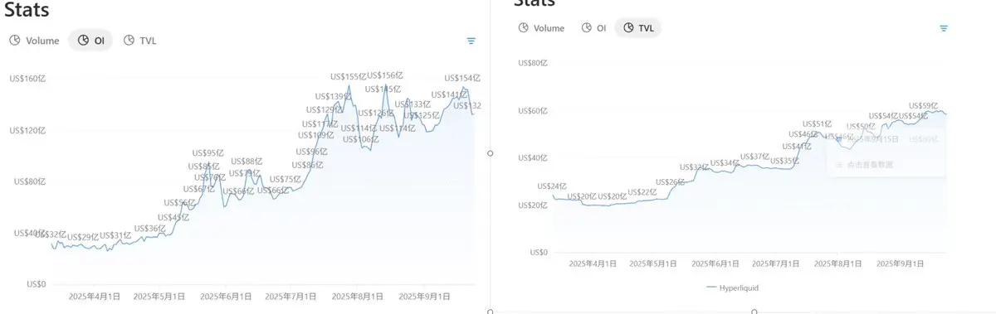Select TVL tab in right chart
996x314 pixels.
pos(638,28)
